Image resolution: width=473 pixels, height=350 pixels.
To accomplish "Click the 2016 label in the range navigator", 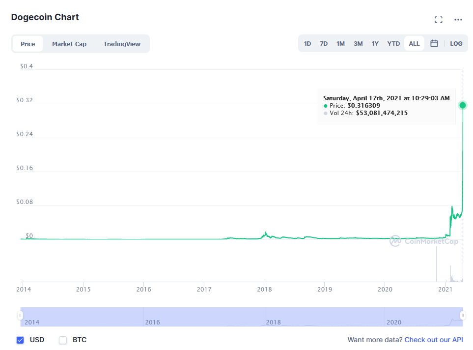I will pos(153,322).
